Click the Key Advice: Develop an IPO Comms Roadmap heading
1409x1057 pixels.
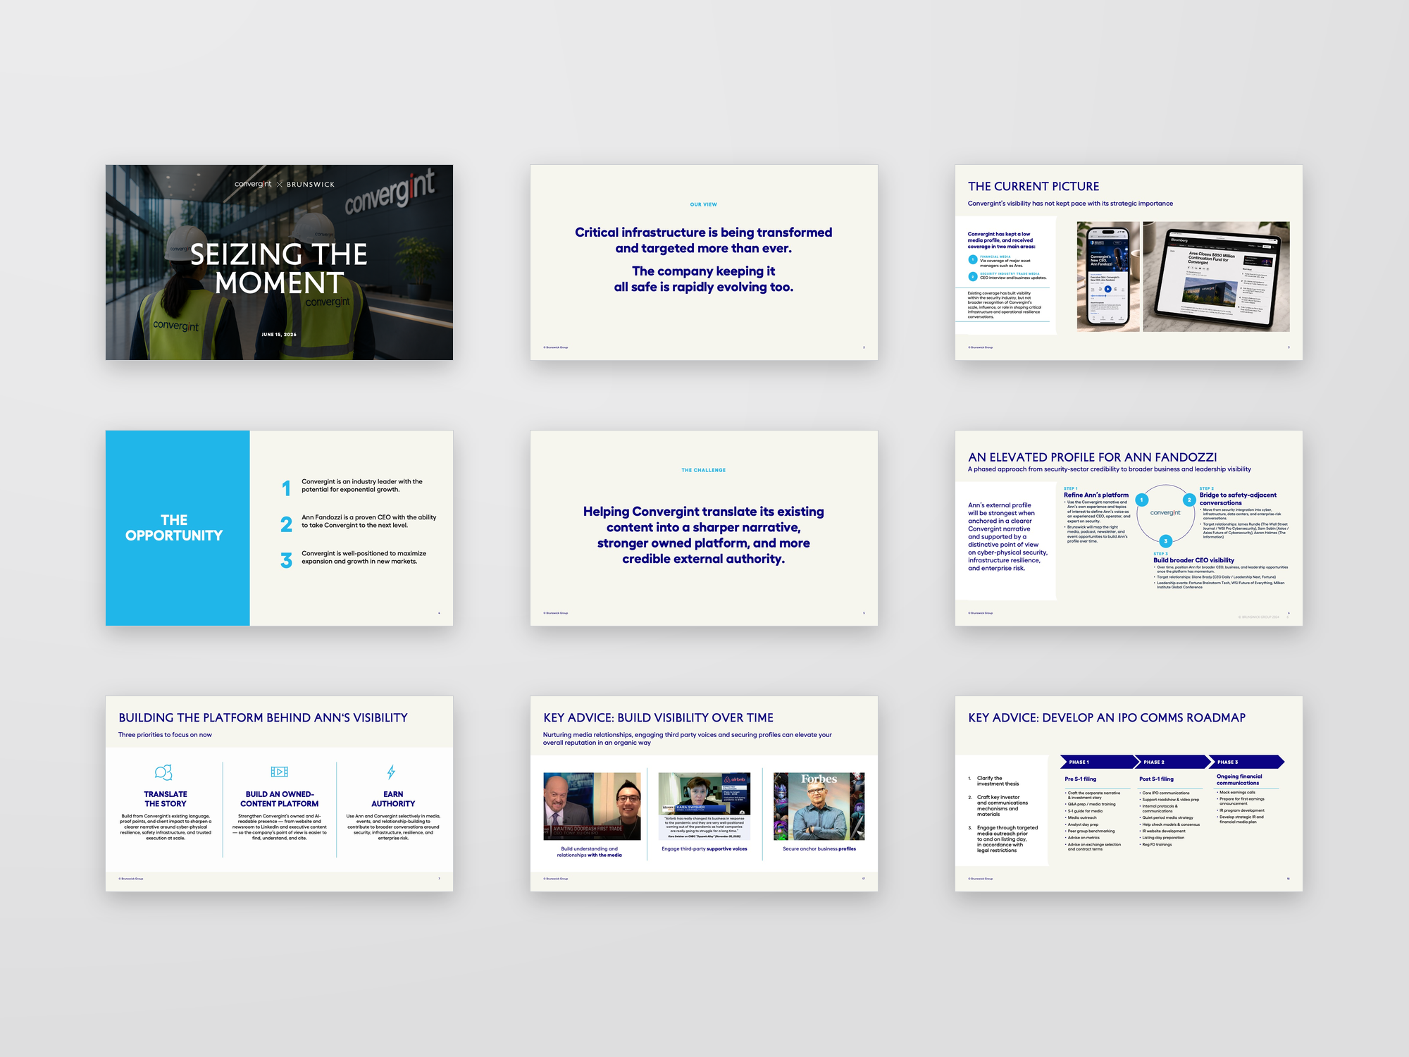(x=1107, y=717)
